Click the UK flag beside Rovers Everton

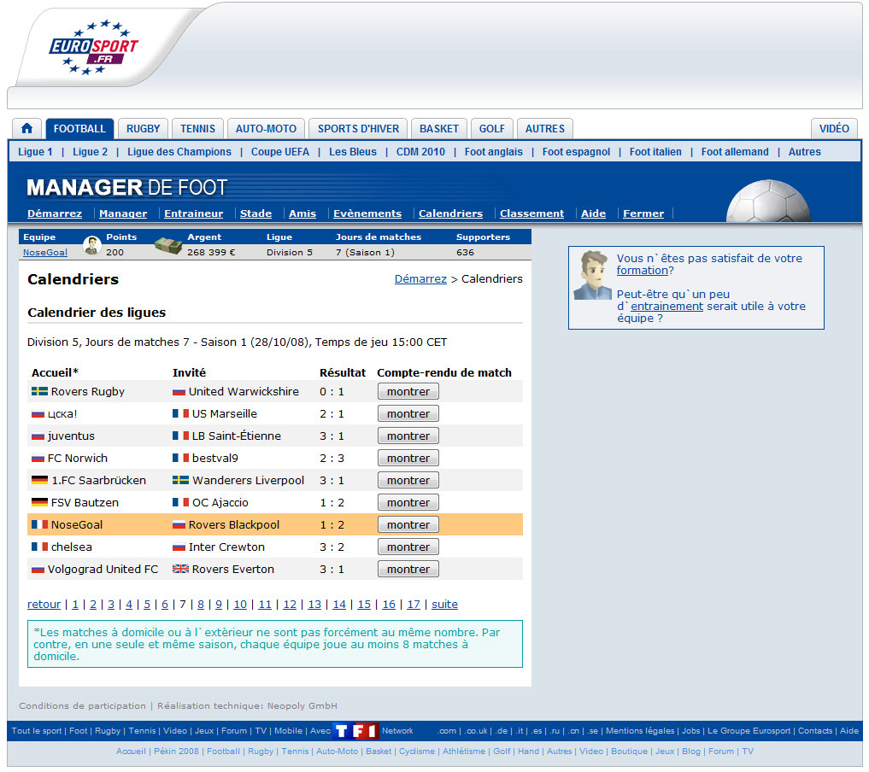pos(180,569)
